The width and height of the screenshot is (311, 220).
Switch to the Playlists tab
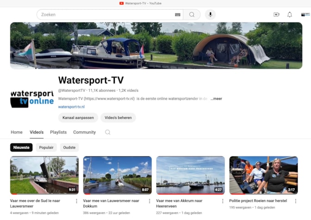coord(58,132)
